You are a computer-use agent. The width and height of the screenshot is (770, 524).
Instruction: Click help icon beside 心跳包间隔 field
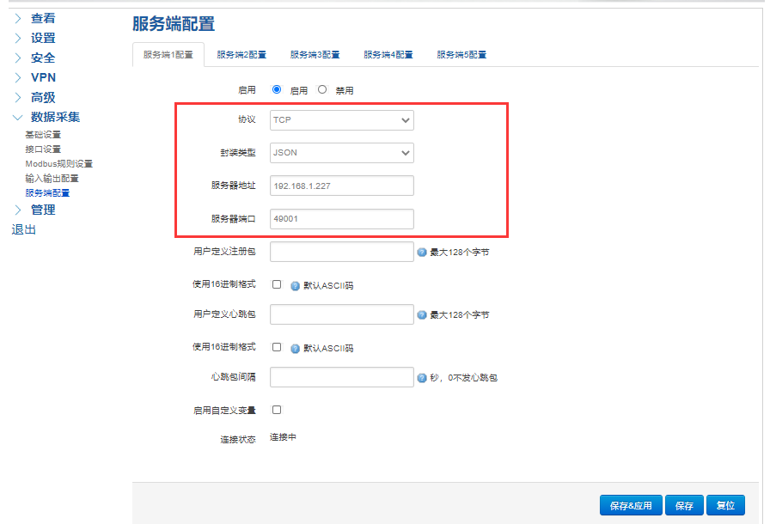click(x=422, y=378)
